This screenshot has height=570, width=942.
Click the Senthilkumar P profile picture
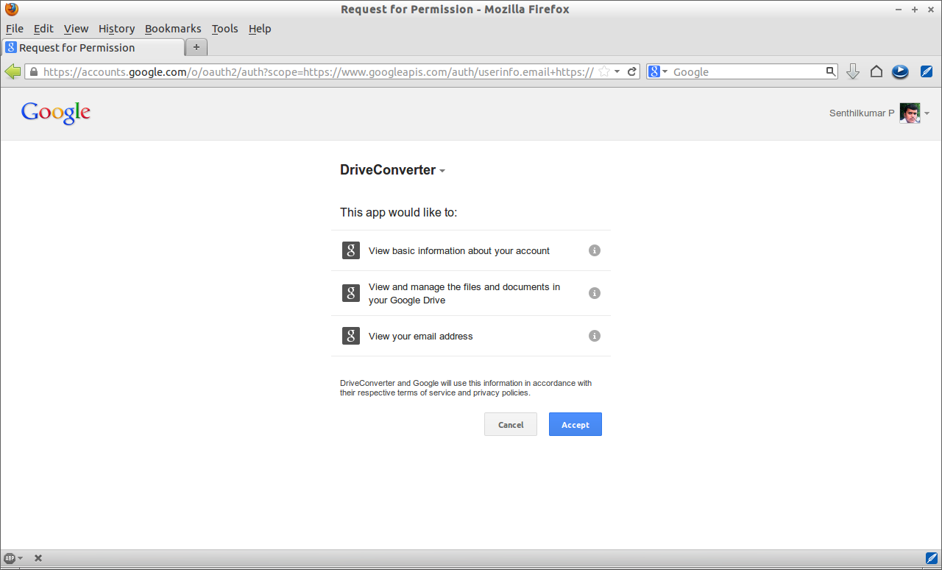point(910,113)
